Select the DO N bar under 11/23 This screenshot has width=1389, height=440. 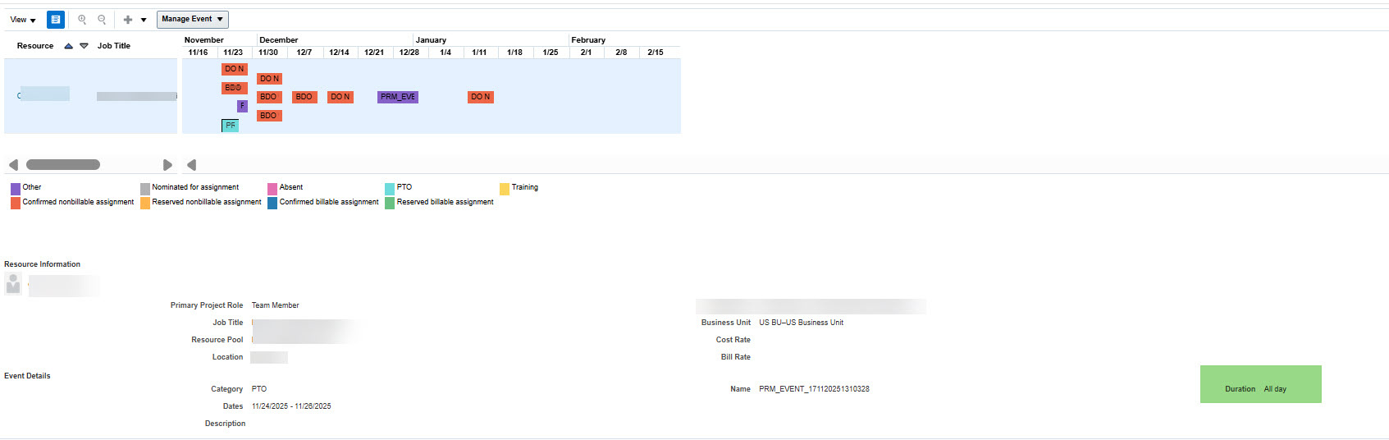click(235, 69)
